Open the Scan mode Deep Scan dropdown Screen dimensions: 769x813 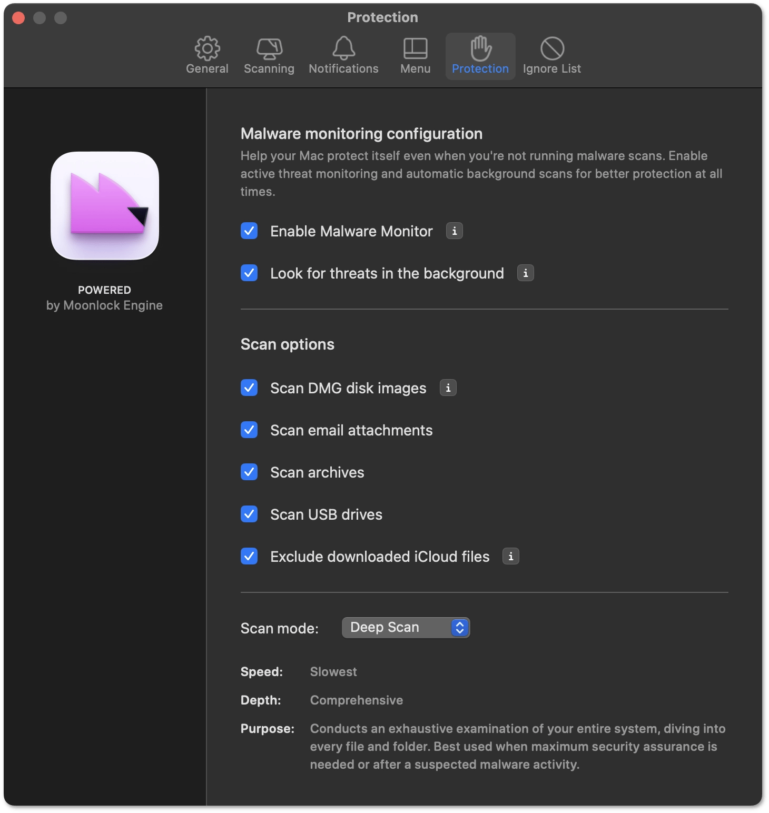(x=406, y=628)
